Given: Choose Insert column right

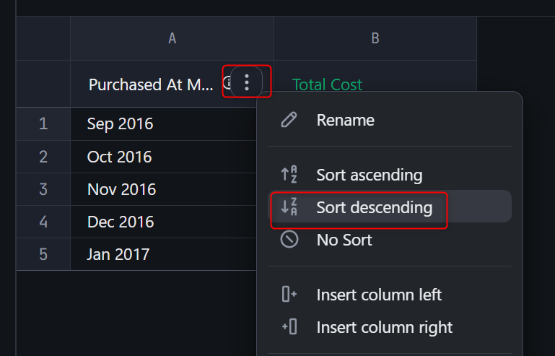Looking at the screenshot, I should click(384, 327).
